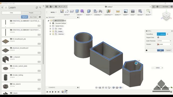This screenshot has height=97, width=173.
Task: Clear the Faces/Body selection X
Action: click(x=168, y=34)
